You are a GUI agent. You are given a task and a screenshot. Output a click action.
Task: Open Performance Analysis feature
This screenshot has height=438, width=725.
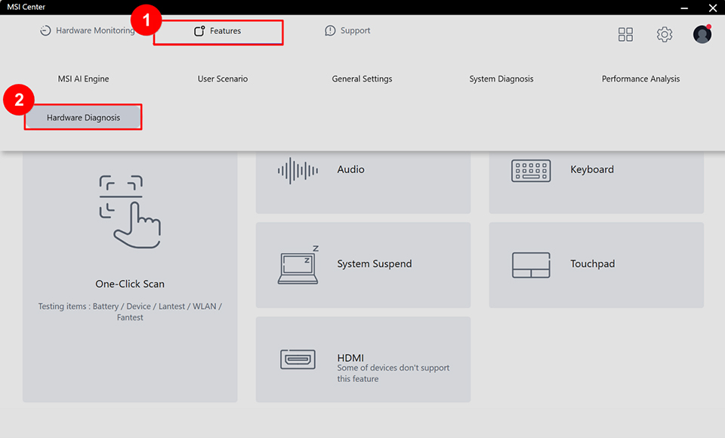[x=640, y=79]
